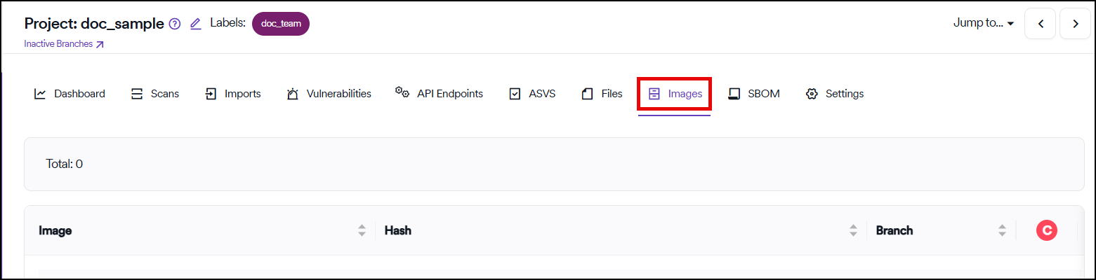The height and width of the screenshot is (280, 1096).
Task: Click the red C column icon
Action: click(x=1046, y=230)
